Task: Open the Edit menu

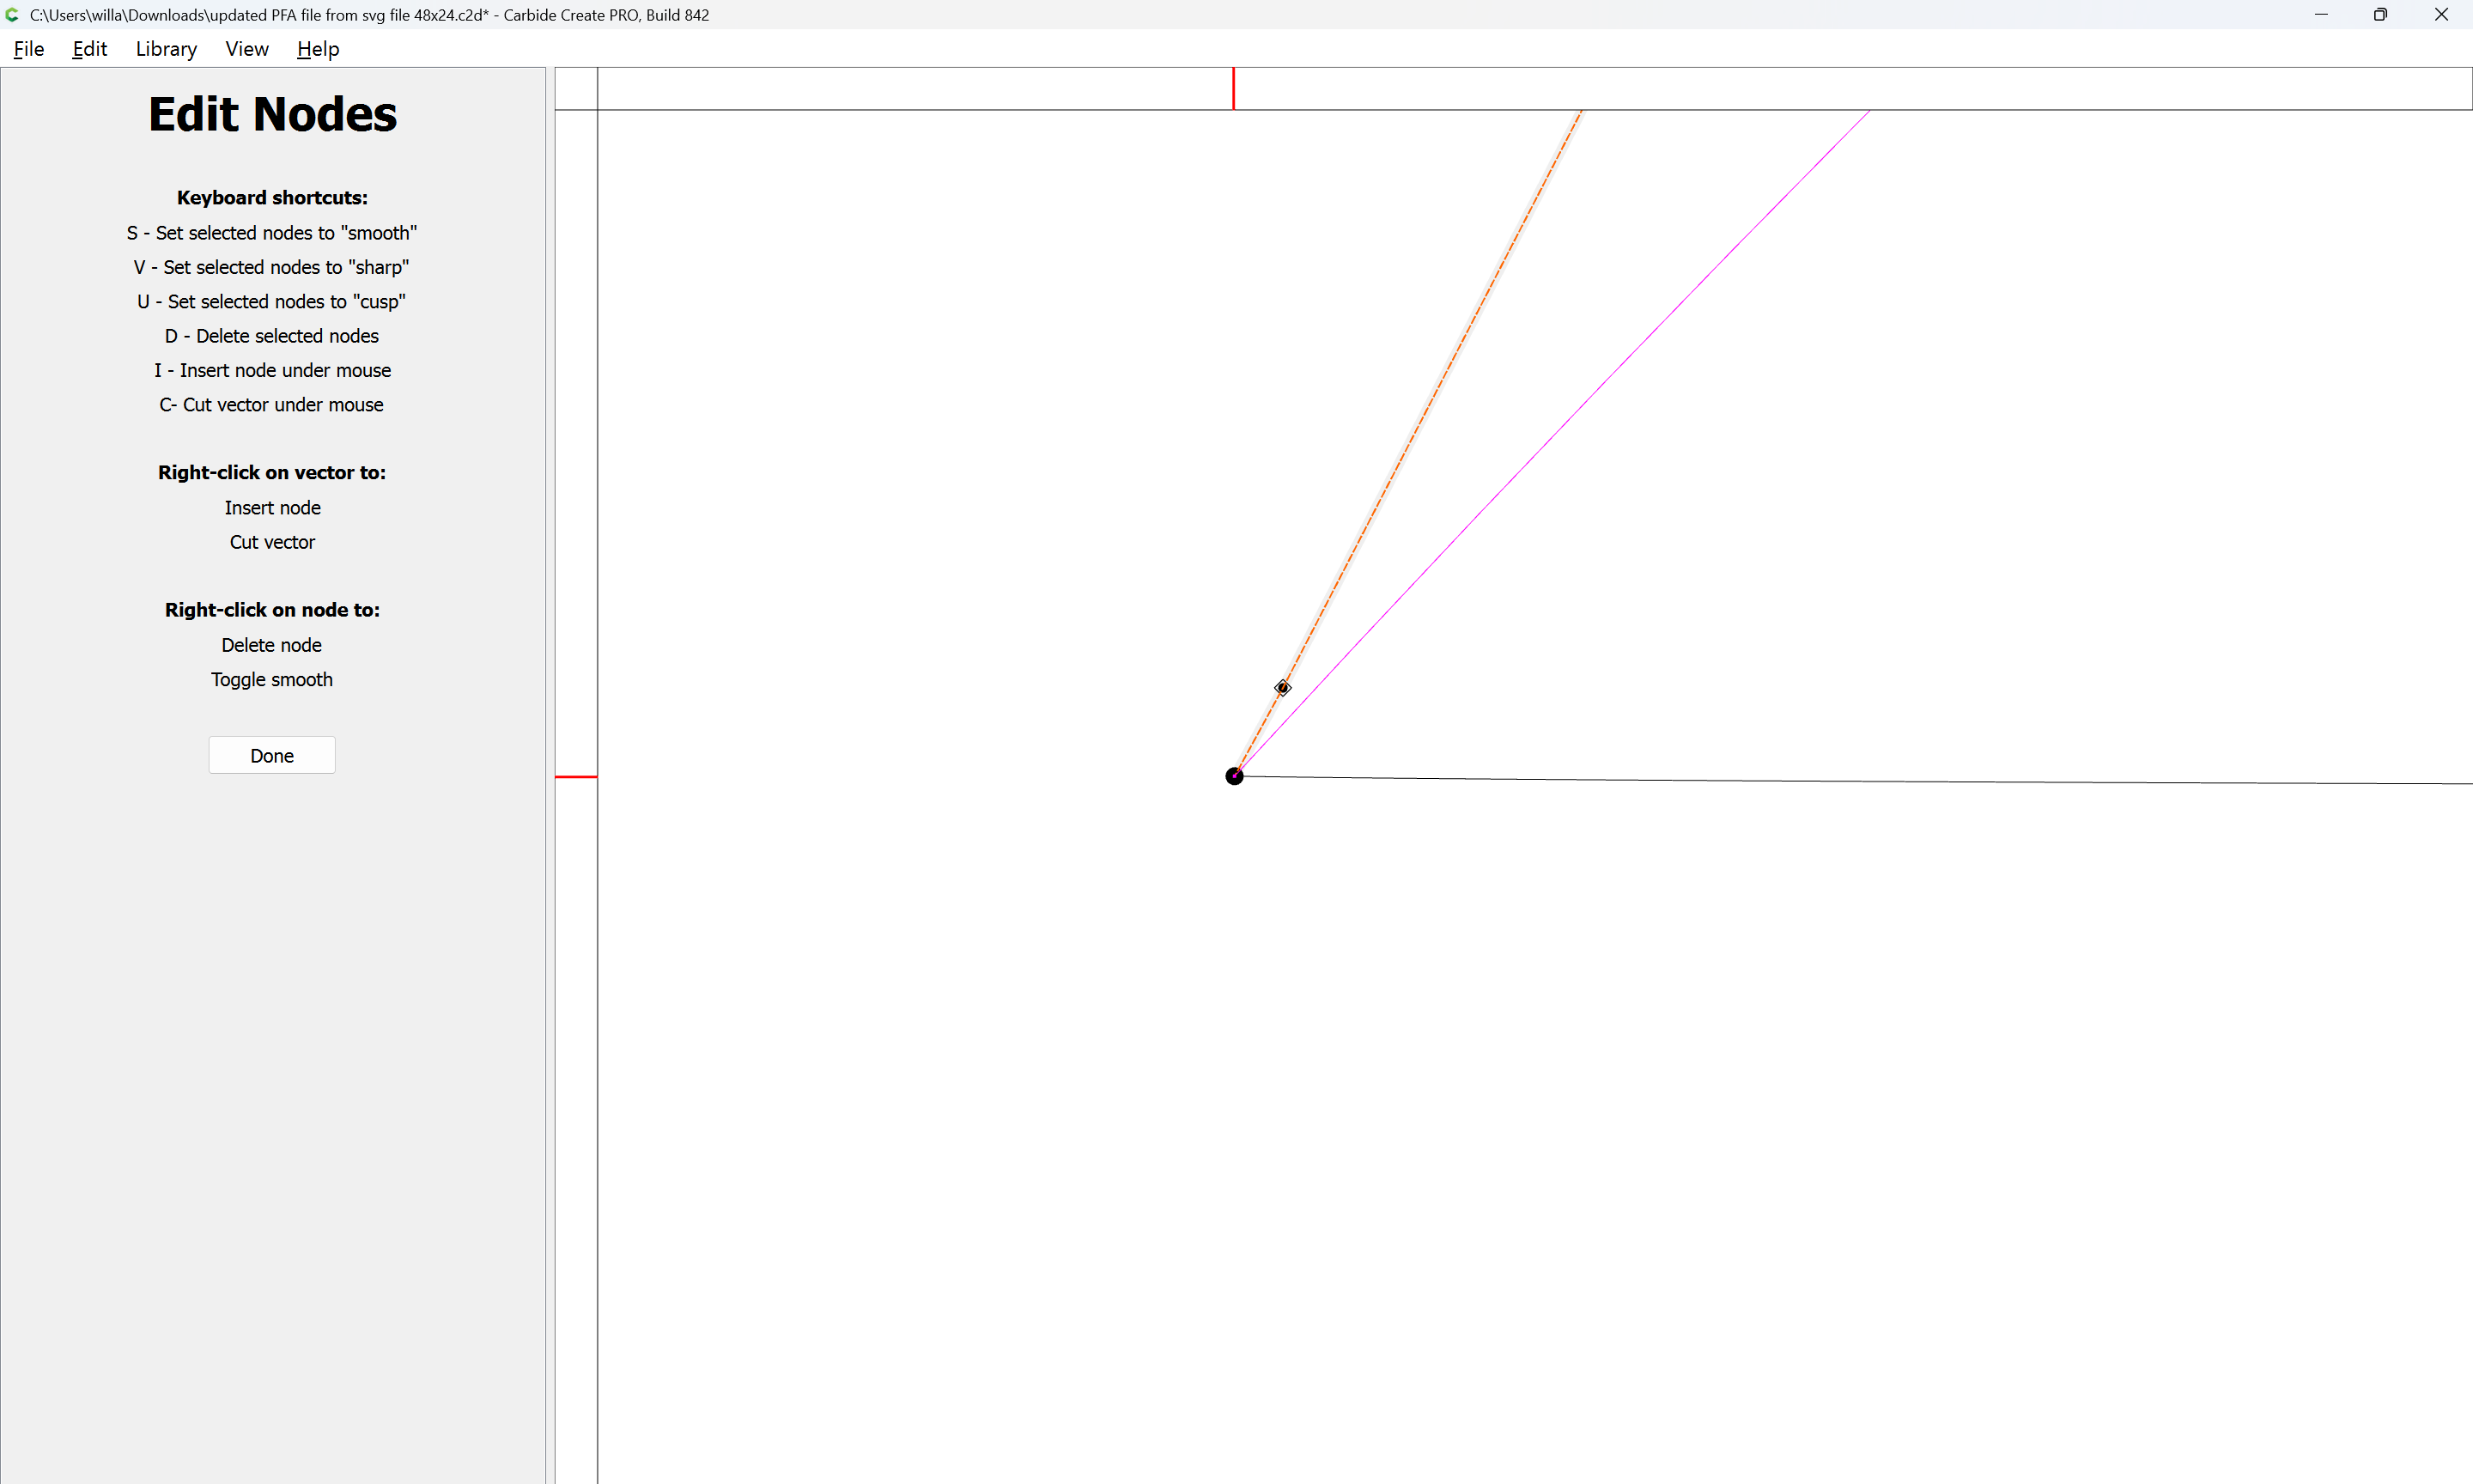Action: coord(89,49)
